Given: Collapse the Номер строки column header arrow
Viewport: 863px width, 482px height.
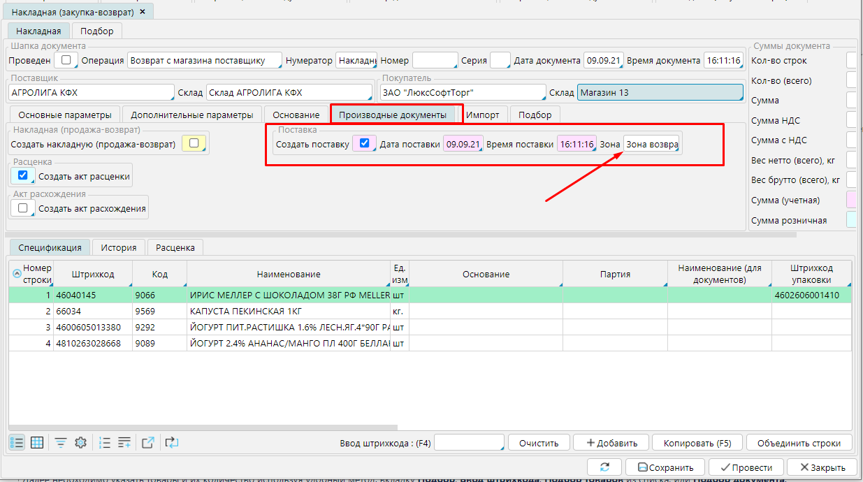Looking at the screenshot, I should [x=17, y=274].
